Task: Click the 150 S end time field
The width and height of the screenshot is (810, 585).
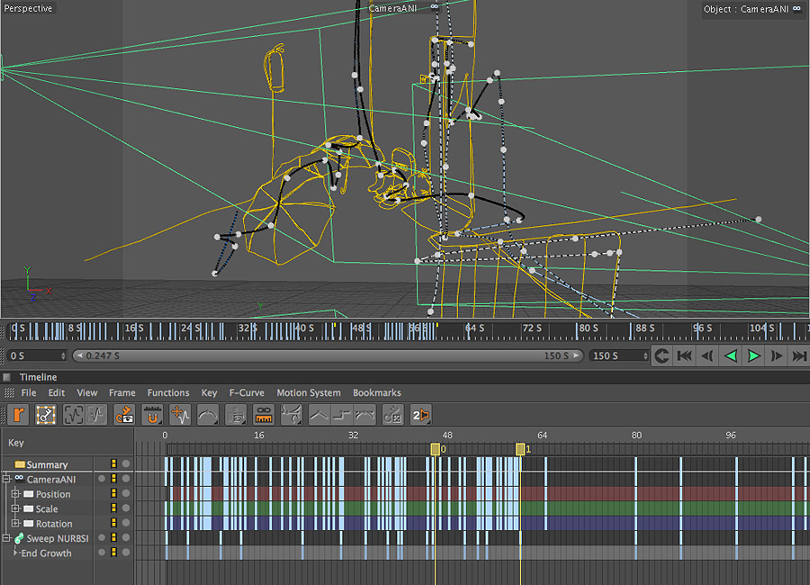Action: pyautogui.click(x=616, y=355)
